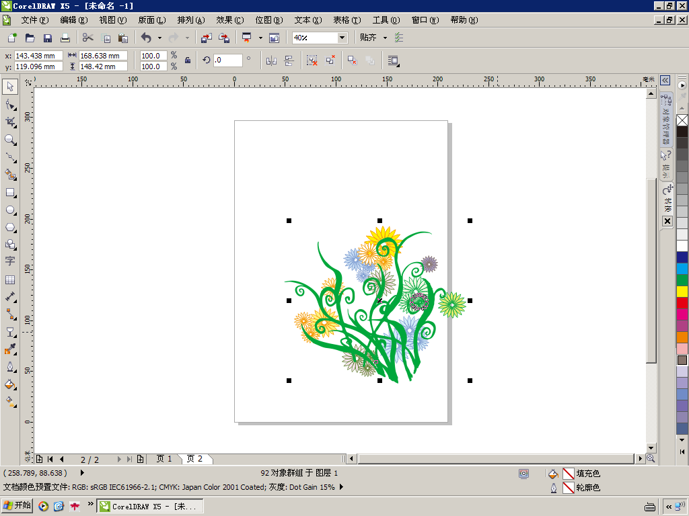
Task: Click the object width input field
Action: (x=103, y=56)
